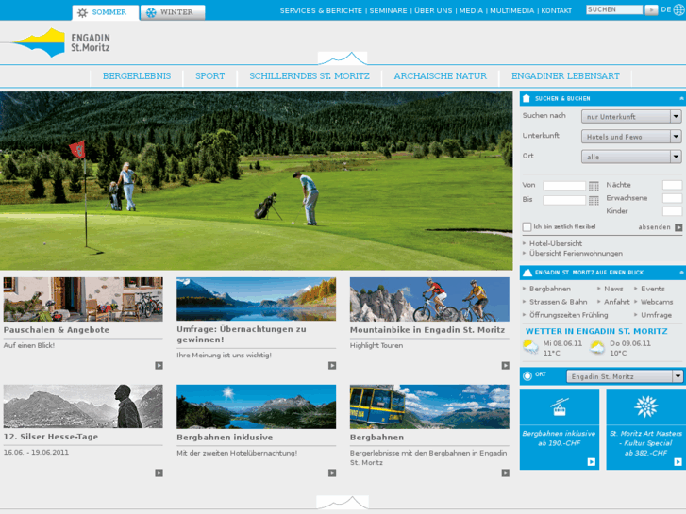Open the Umfrage lake reflection thumbnail

(257, 299)
